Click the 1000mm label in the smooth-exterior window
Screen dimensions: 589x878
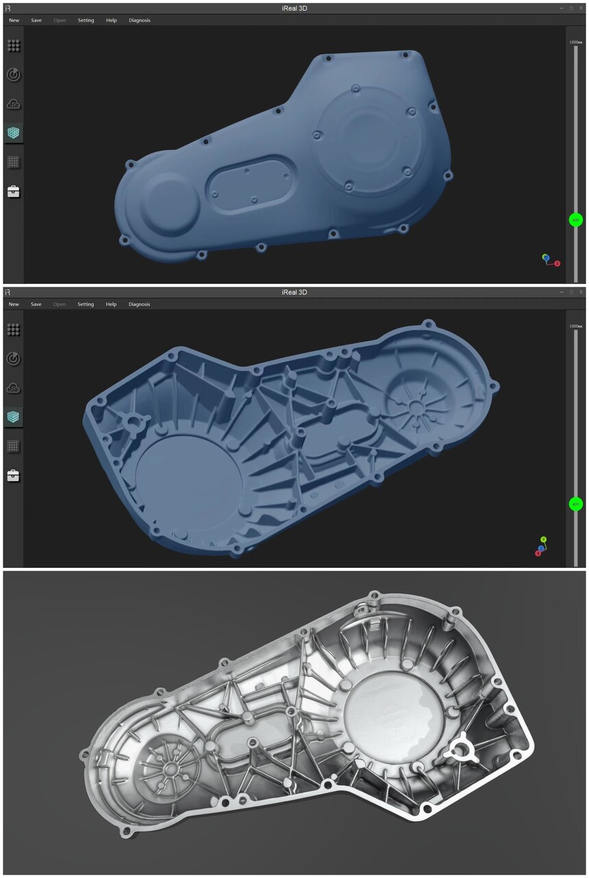click(576, 42)
